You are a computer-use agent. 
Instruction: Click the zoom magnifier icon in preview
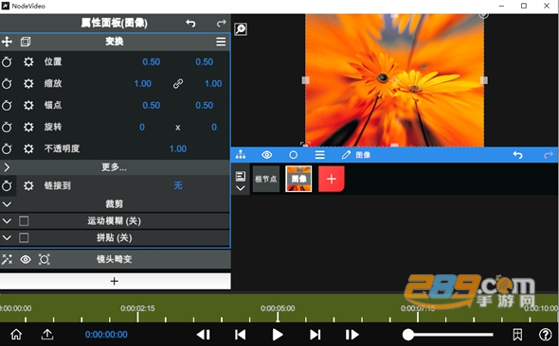tap(241, 29)
